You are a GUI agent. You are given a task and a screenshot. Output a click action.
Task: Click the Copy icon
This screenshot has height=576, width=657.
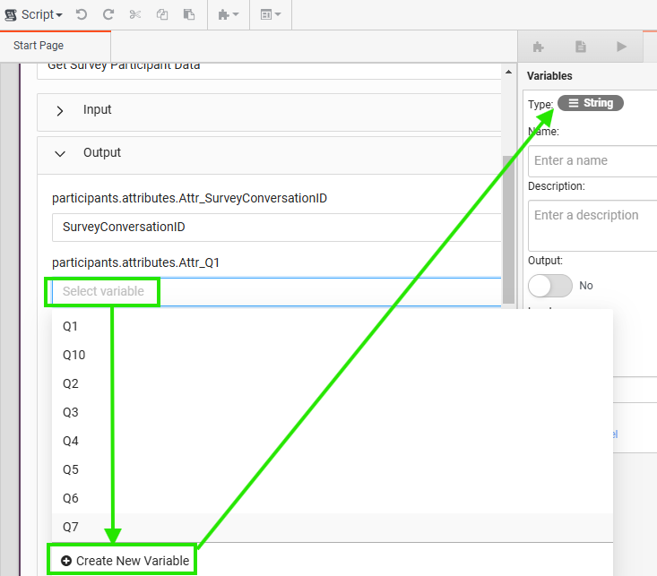pyautogui.click(x=162, y=14)
